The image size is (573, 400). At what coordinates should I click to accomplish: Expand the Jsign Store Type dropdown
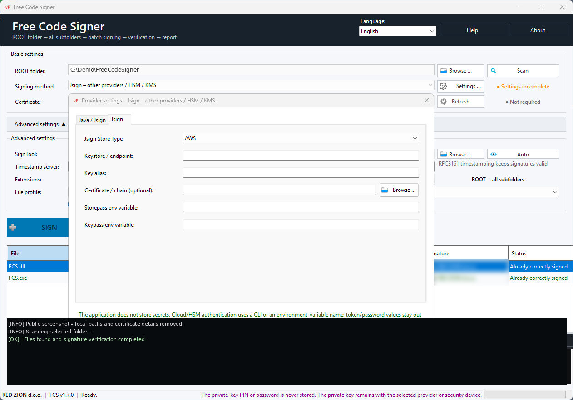[301, 138]
